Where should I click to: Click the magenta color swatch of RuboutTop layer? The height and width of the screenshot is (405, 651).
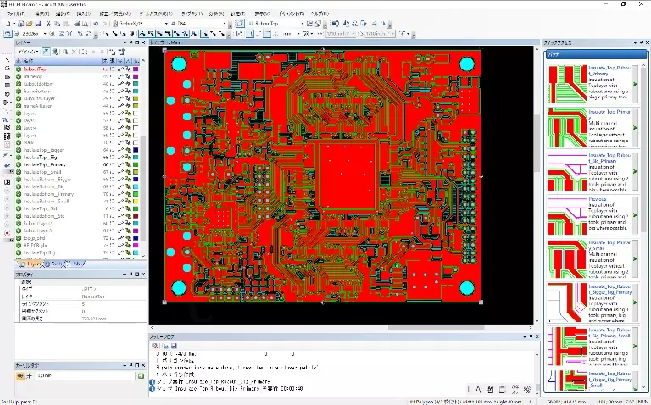click(136, 69)
